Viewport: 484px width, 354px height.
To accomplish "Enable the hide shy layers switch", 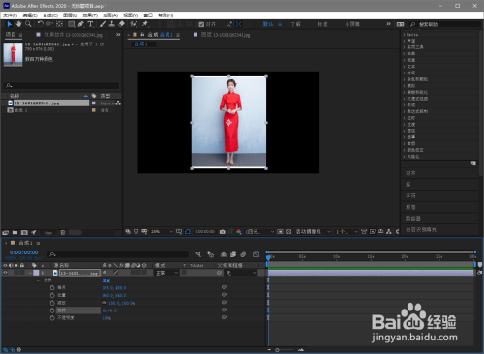I will click(x=224, y=254).
